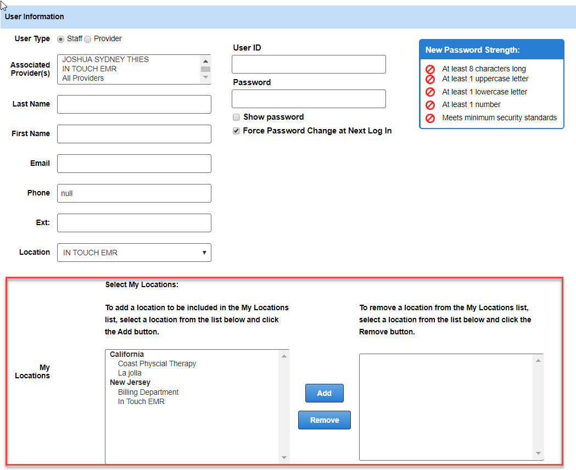The image size is (576, 470).
Task: Open the Location dropdown
Action: click(134, 253)
